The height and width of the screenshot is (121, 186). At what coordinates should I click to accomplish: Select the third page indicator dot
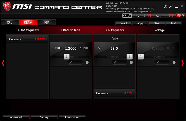point(91,103)
